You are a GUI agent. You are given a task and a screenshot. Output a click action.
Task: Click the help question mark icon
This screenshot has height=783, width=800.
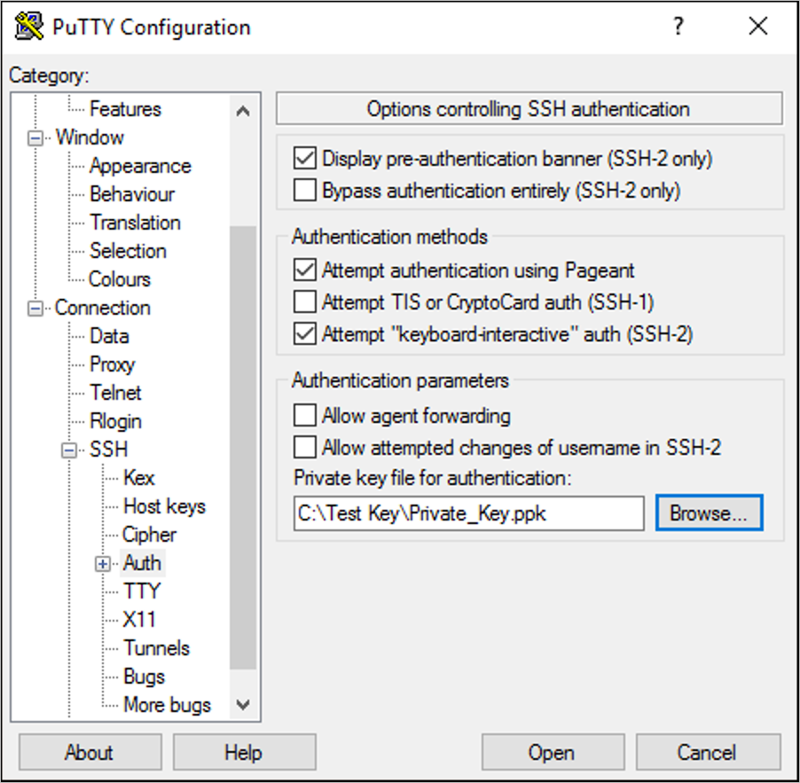coord(678,27)
